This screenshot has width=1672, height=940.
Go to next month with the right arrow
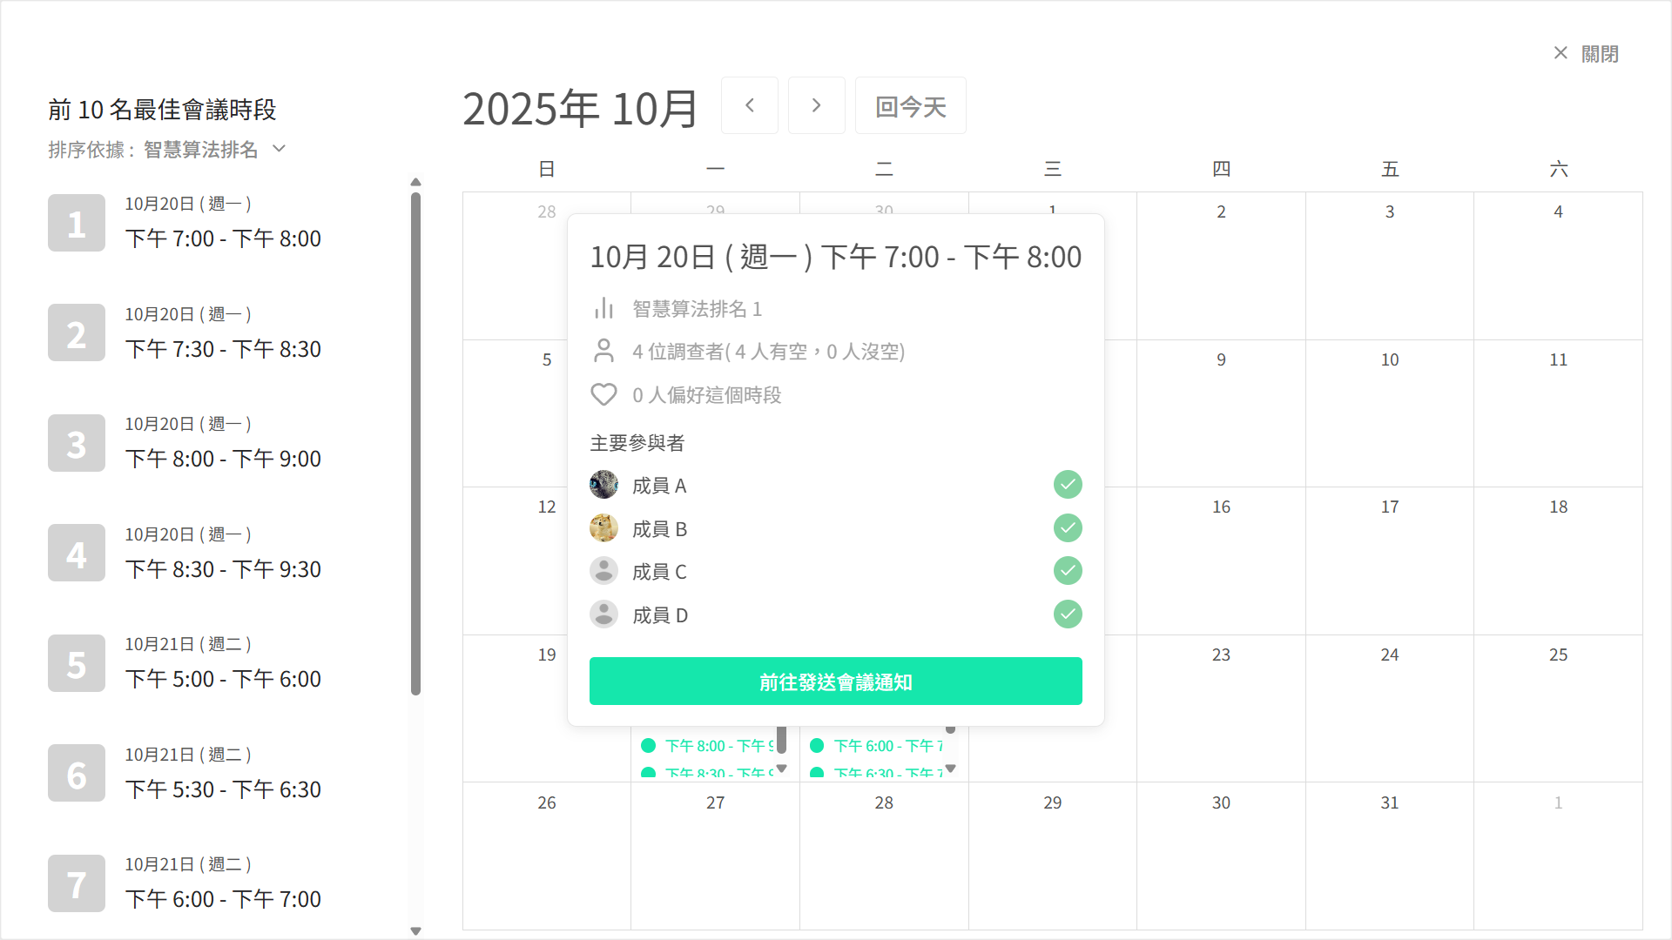(x=816, y=104)
